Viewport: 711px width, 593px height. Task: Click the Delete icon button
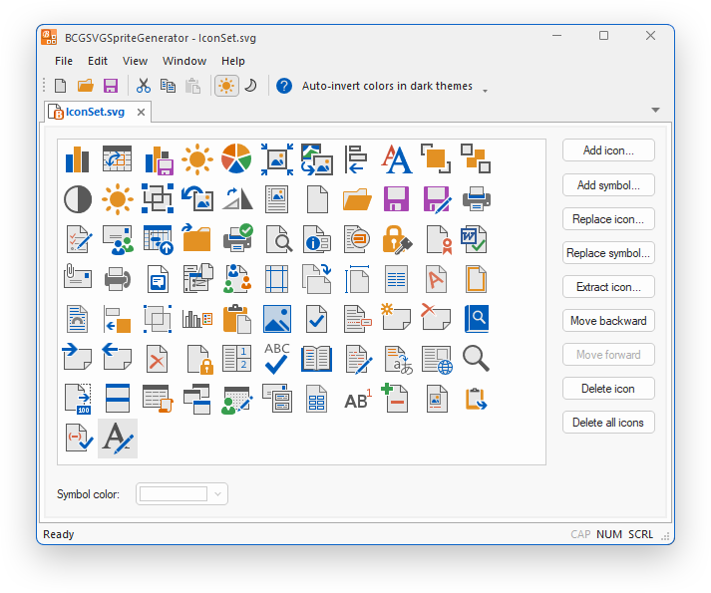point(608,389)
